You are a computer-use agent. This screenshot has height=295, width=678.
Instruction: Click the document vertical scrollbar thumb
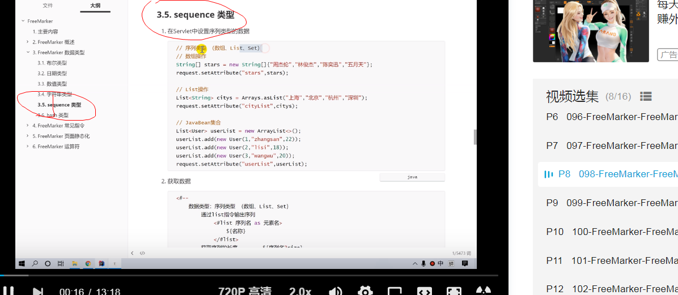tap(475, 137)
